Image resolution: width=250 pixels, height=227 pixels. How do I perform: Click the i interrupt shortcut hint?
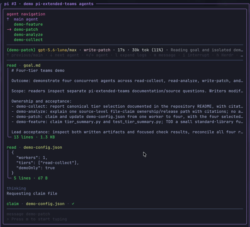196,55
